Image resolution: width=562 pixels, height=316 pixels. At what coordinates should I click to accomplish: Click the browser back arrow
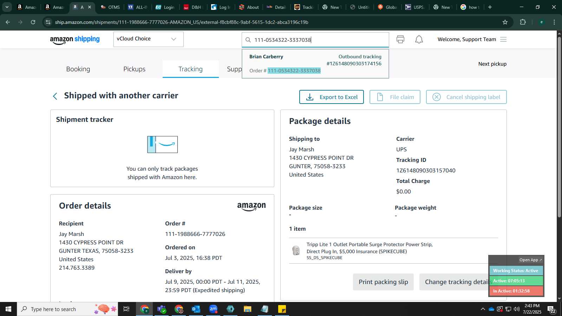8,22
